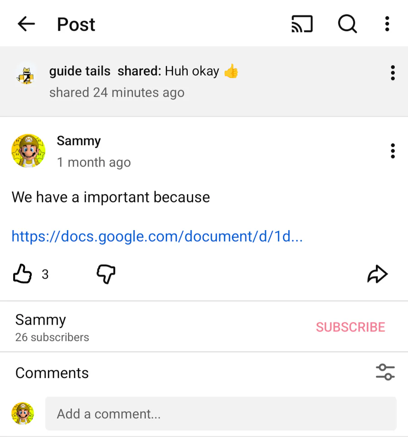Image resolution: width=408 pixels, height=437 pixels.
Task: Open the comments sort filter icon
Action: coord(385,372)
